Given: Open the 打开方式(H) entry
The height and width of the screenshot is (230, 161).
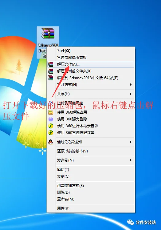Looking at the screenshot, I should click(91, 85).
